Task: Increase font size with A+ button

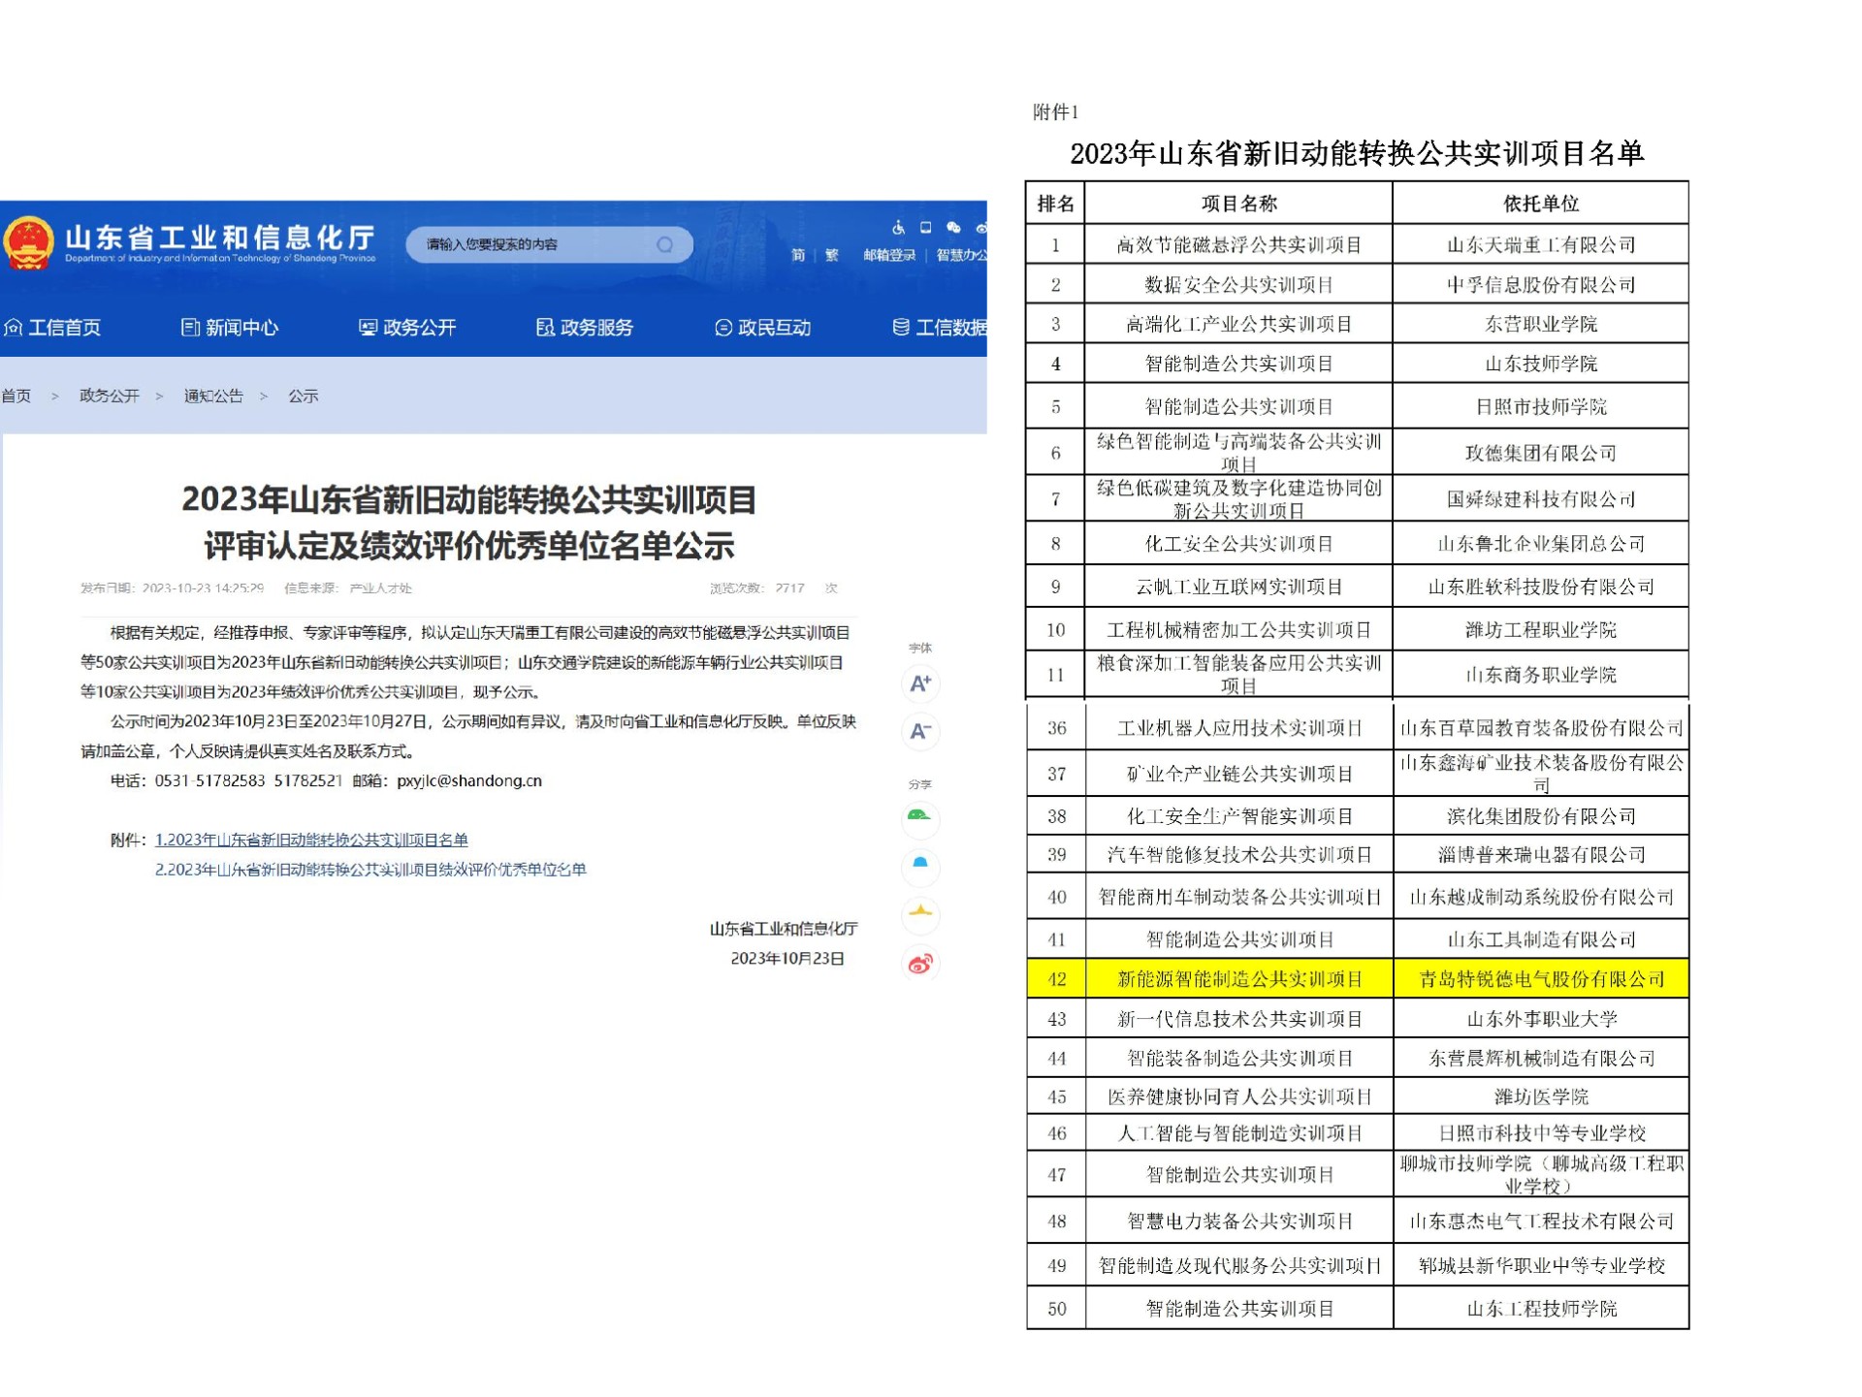Action: click(x=919, y=683)
